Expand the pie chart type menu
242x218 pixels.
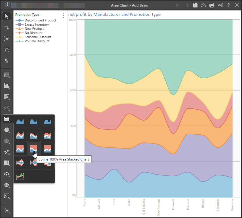(x=7, y=130)
